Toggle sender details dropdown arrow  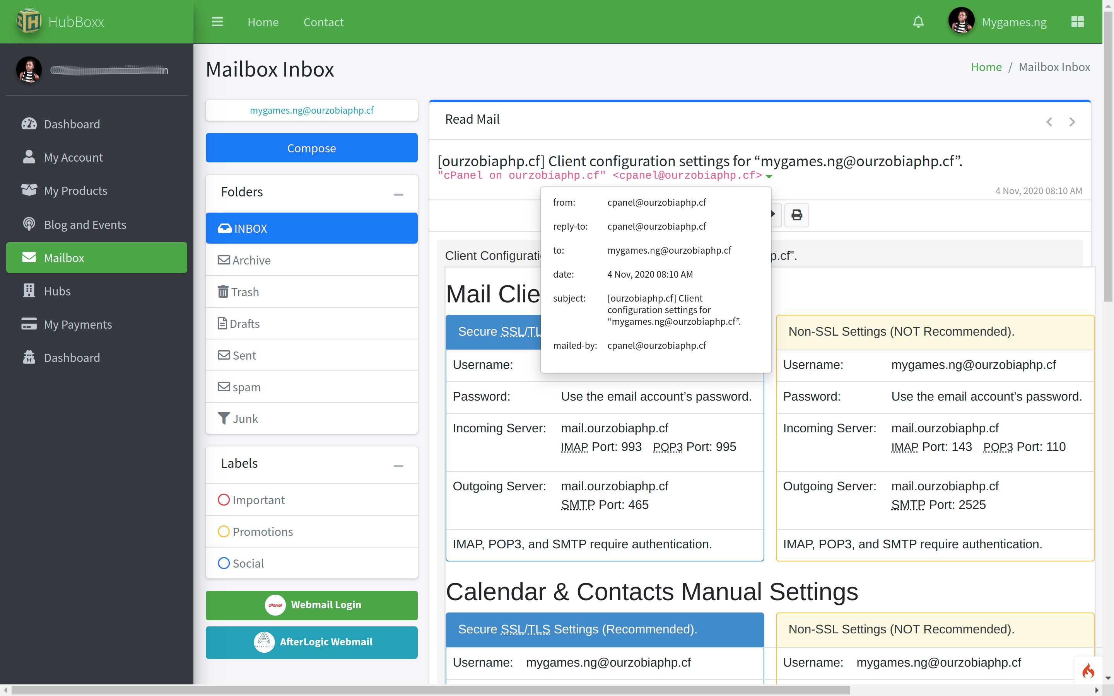pyautogui.click(x=769, y=176)
